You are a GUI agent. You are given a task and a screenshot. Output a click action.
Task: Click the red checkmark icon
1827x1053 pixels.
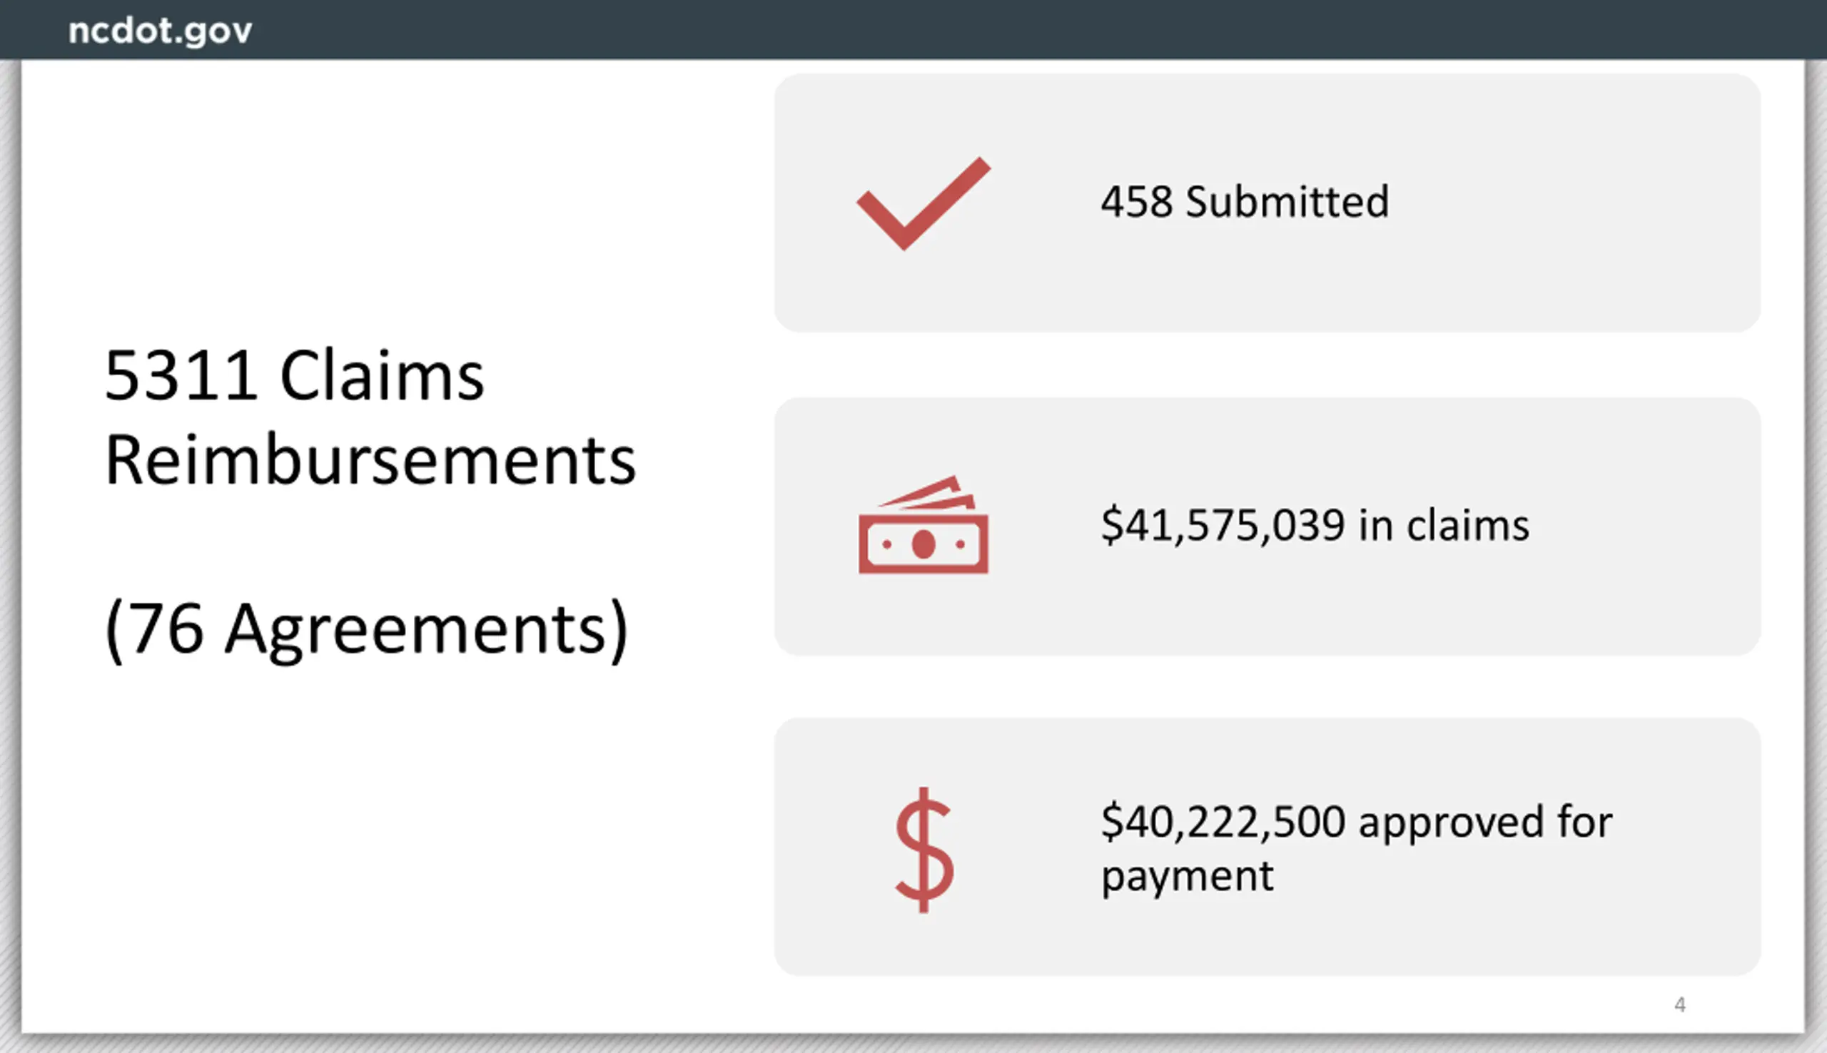click(x=923, y=203)
